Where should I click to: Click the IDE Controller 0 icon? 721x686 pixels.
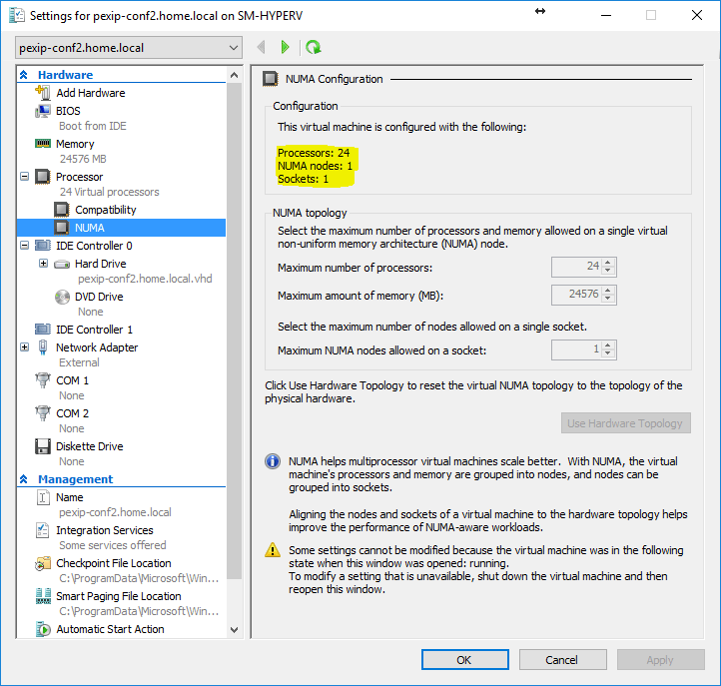43,246
